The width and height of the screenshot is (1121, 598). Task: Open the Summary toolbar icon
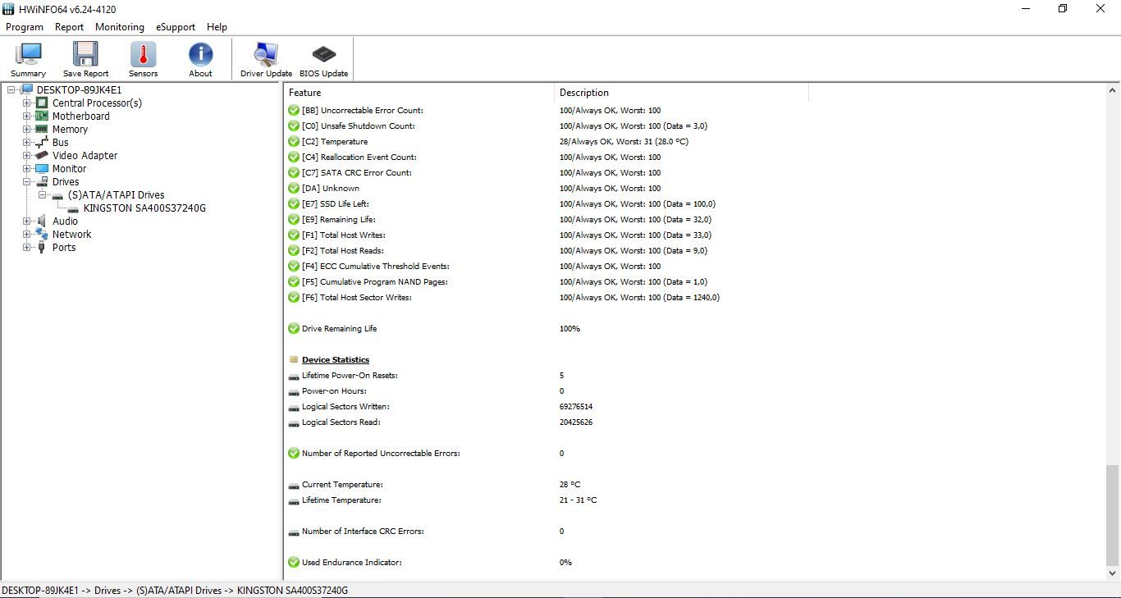[x=28, y=54]
